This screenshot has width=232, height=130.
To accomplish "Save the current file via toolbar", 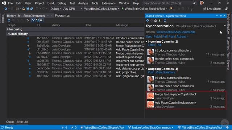I will click(x=28, y=9).
